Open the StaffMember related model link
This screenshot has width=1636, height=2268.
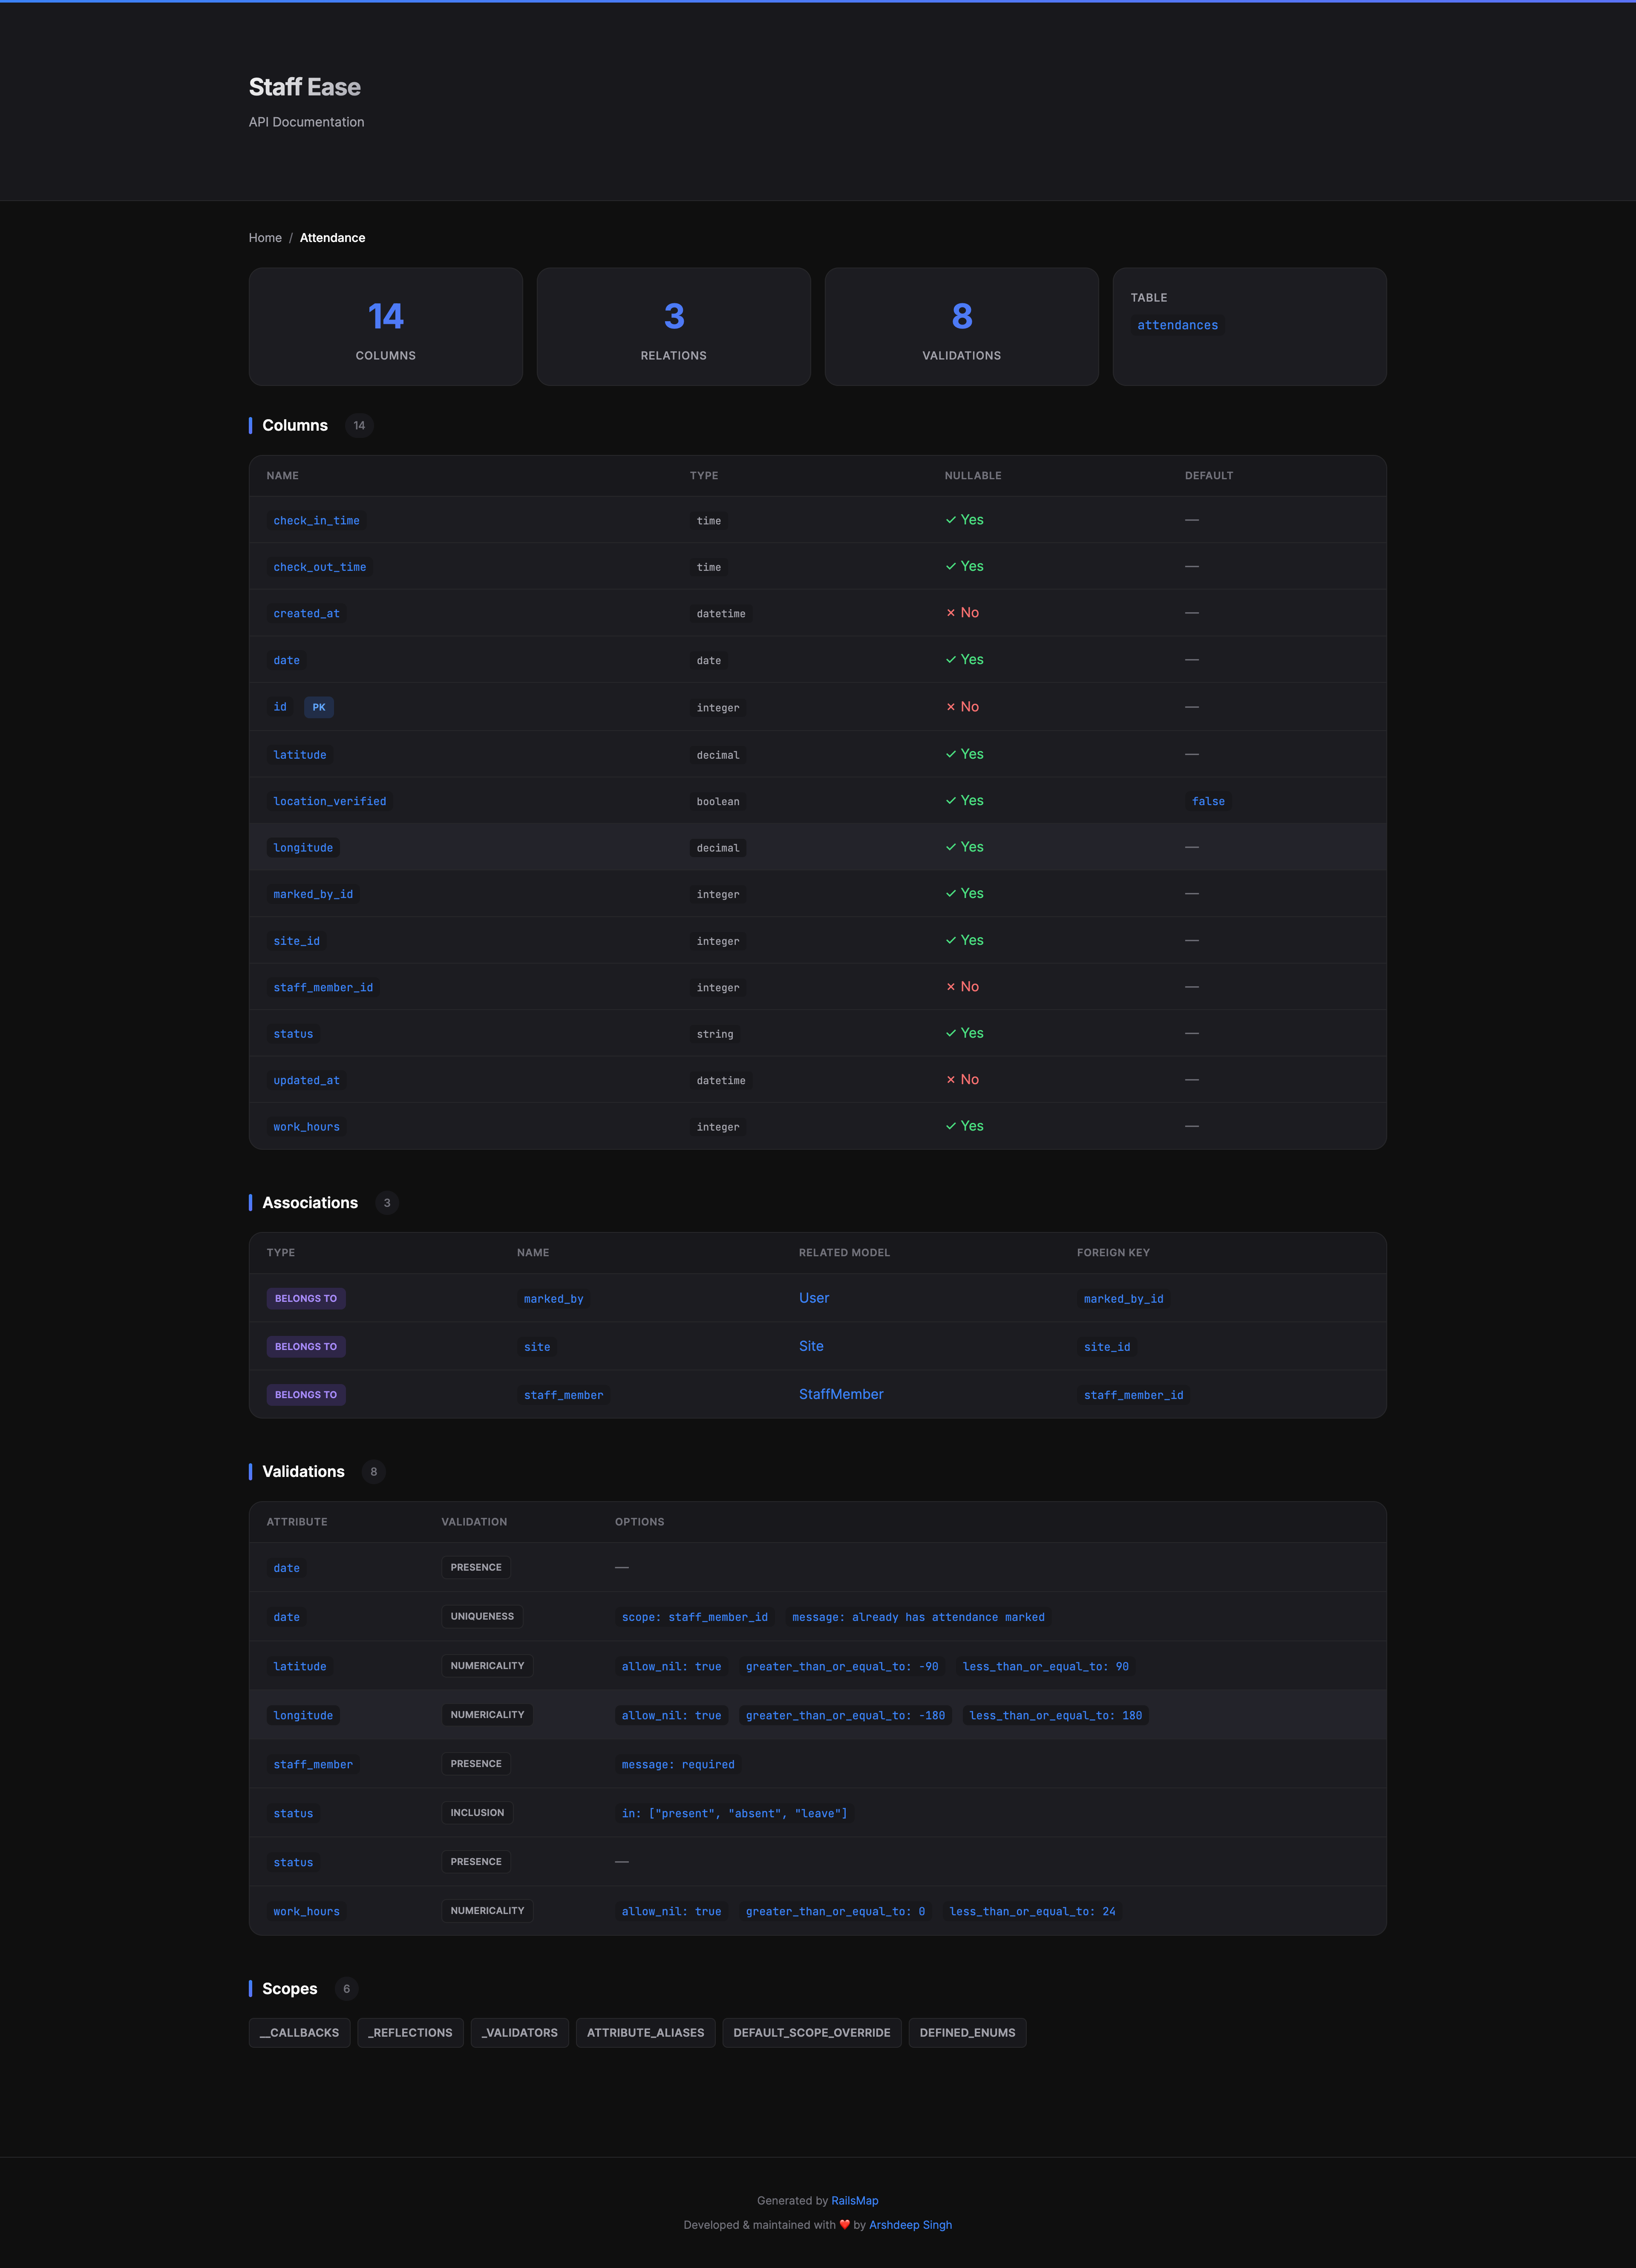pos(841,1394)
